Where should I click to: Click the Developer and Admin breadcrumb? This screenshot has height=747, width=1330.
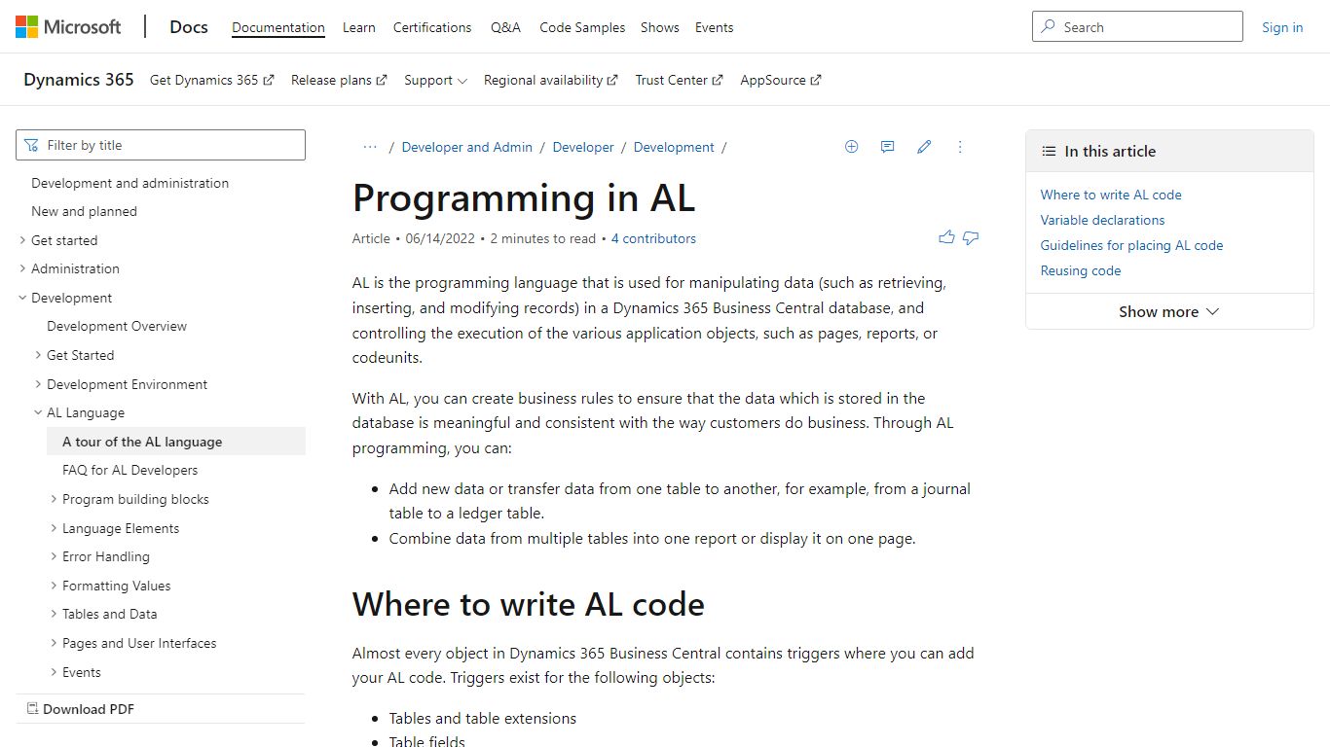click(467, 147)
